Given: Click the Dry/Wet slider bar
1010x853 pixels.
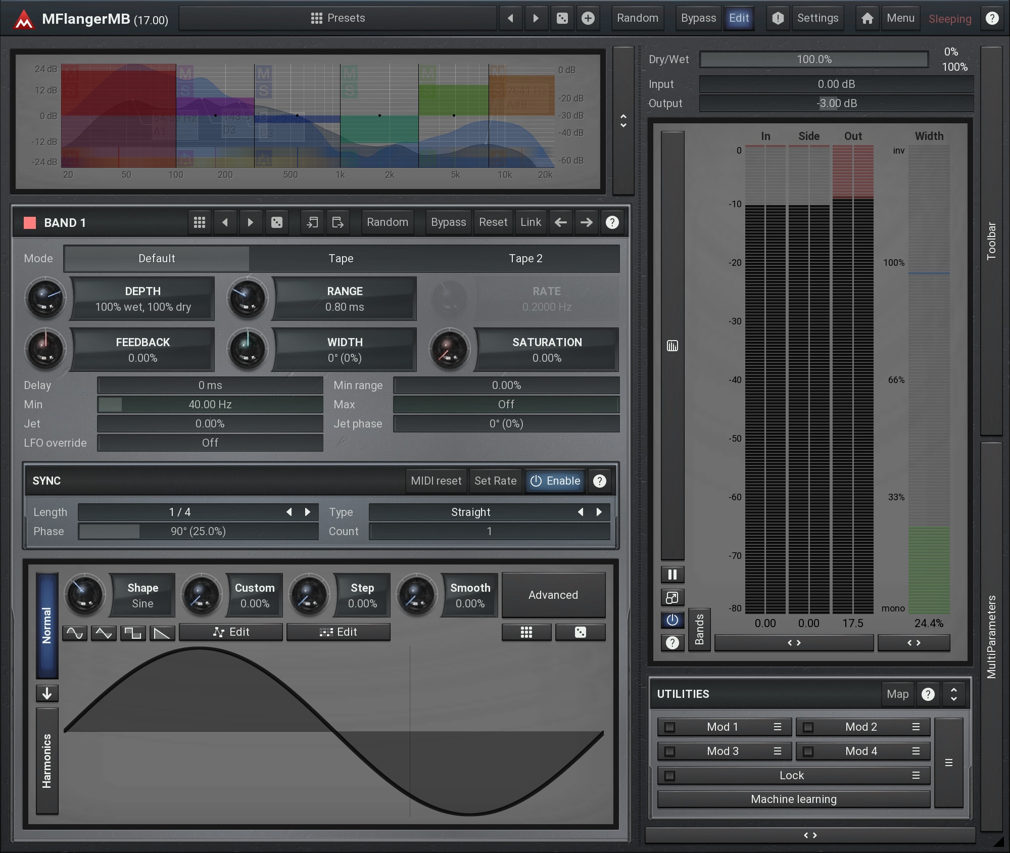Looking at the screenshot, I should (813, 59).
